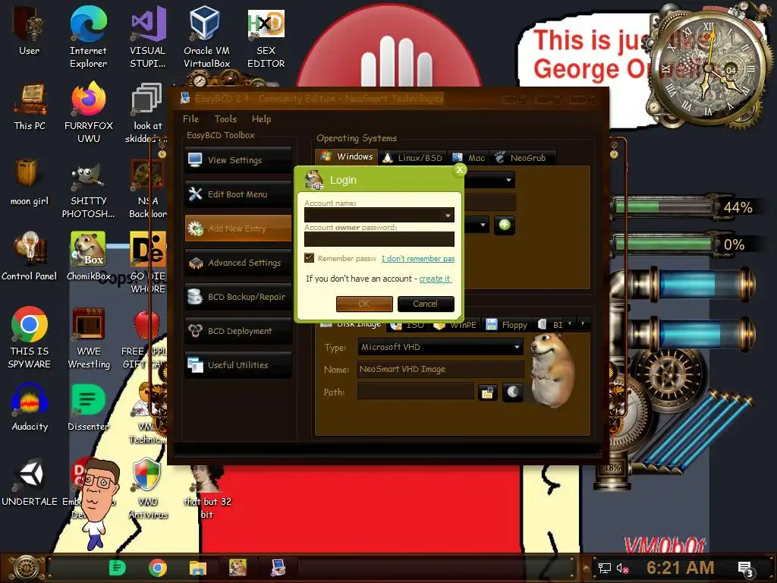Click the network tray icon
Image resolution: width=777 pixels, height=583 pixels.
[604, 568]
